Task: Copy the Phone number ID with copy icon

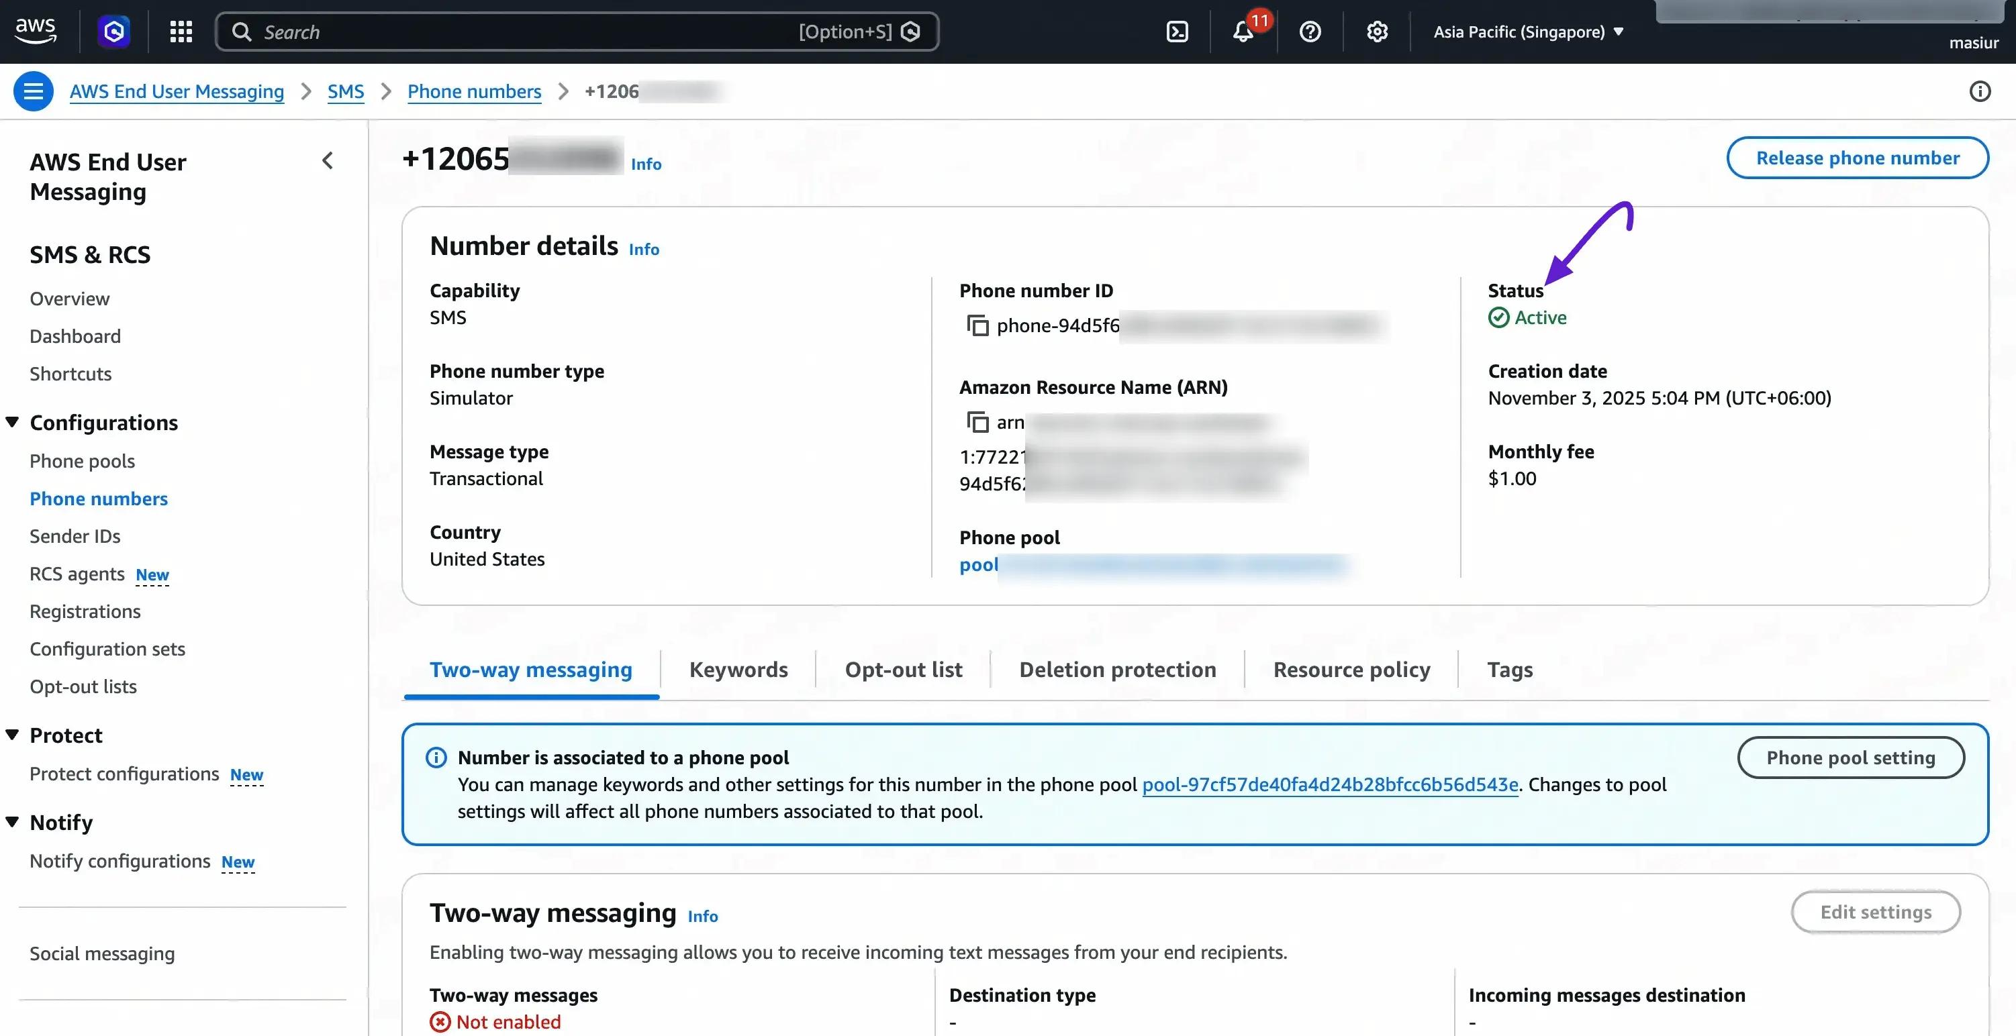Action: point(977,325)
